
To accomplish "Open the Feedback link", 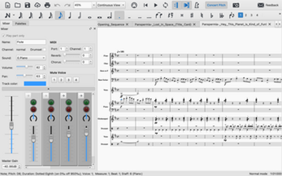I will point(268,5).
